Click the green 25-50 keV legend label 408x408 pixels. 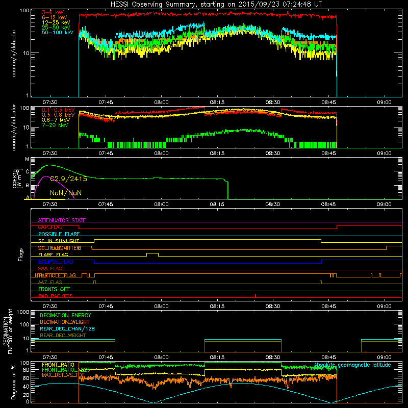tap(56, 28)
